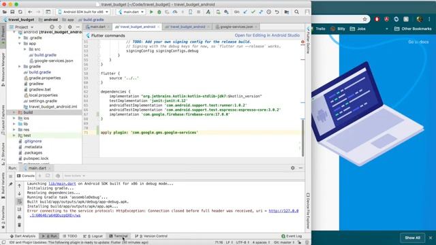This screenshot has width=436, height=245.
Task: Open the Dart Analysis tool tab
Action: coord(22,236)
